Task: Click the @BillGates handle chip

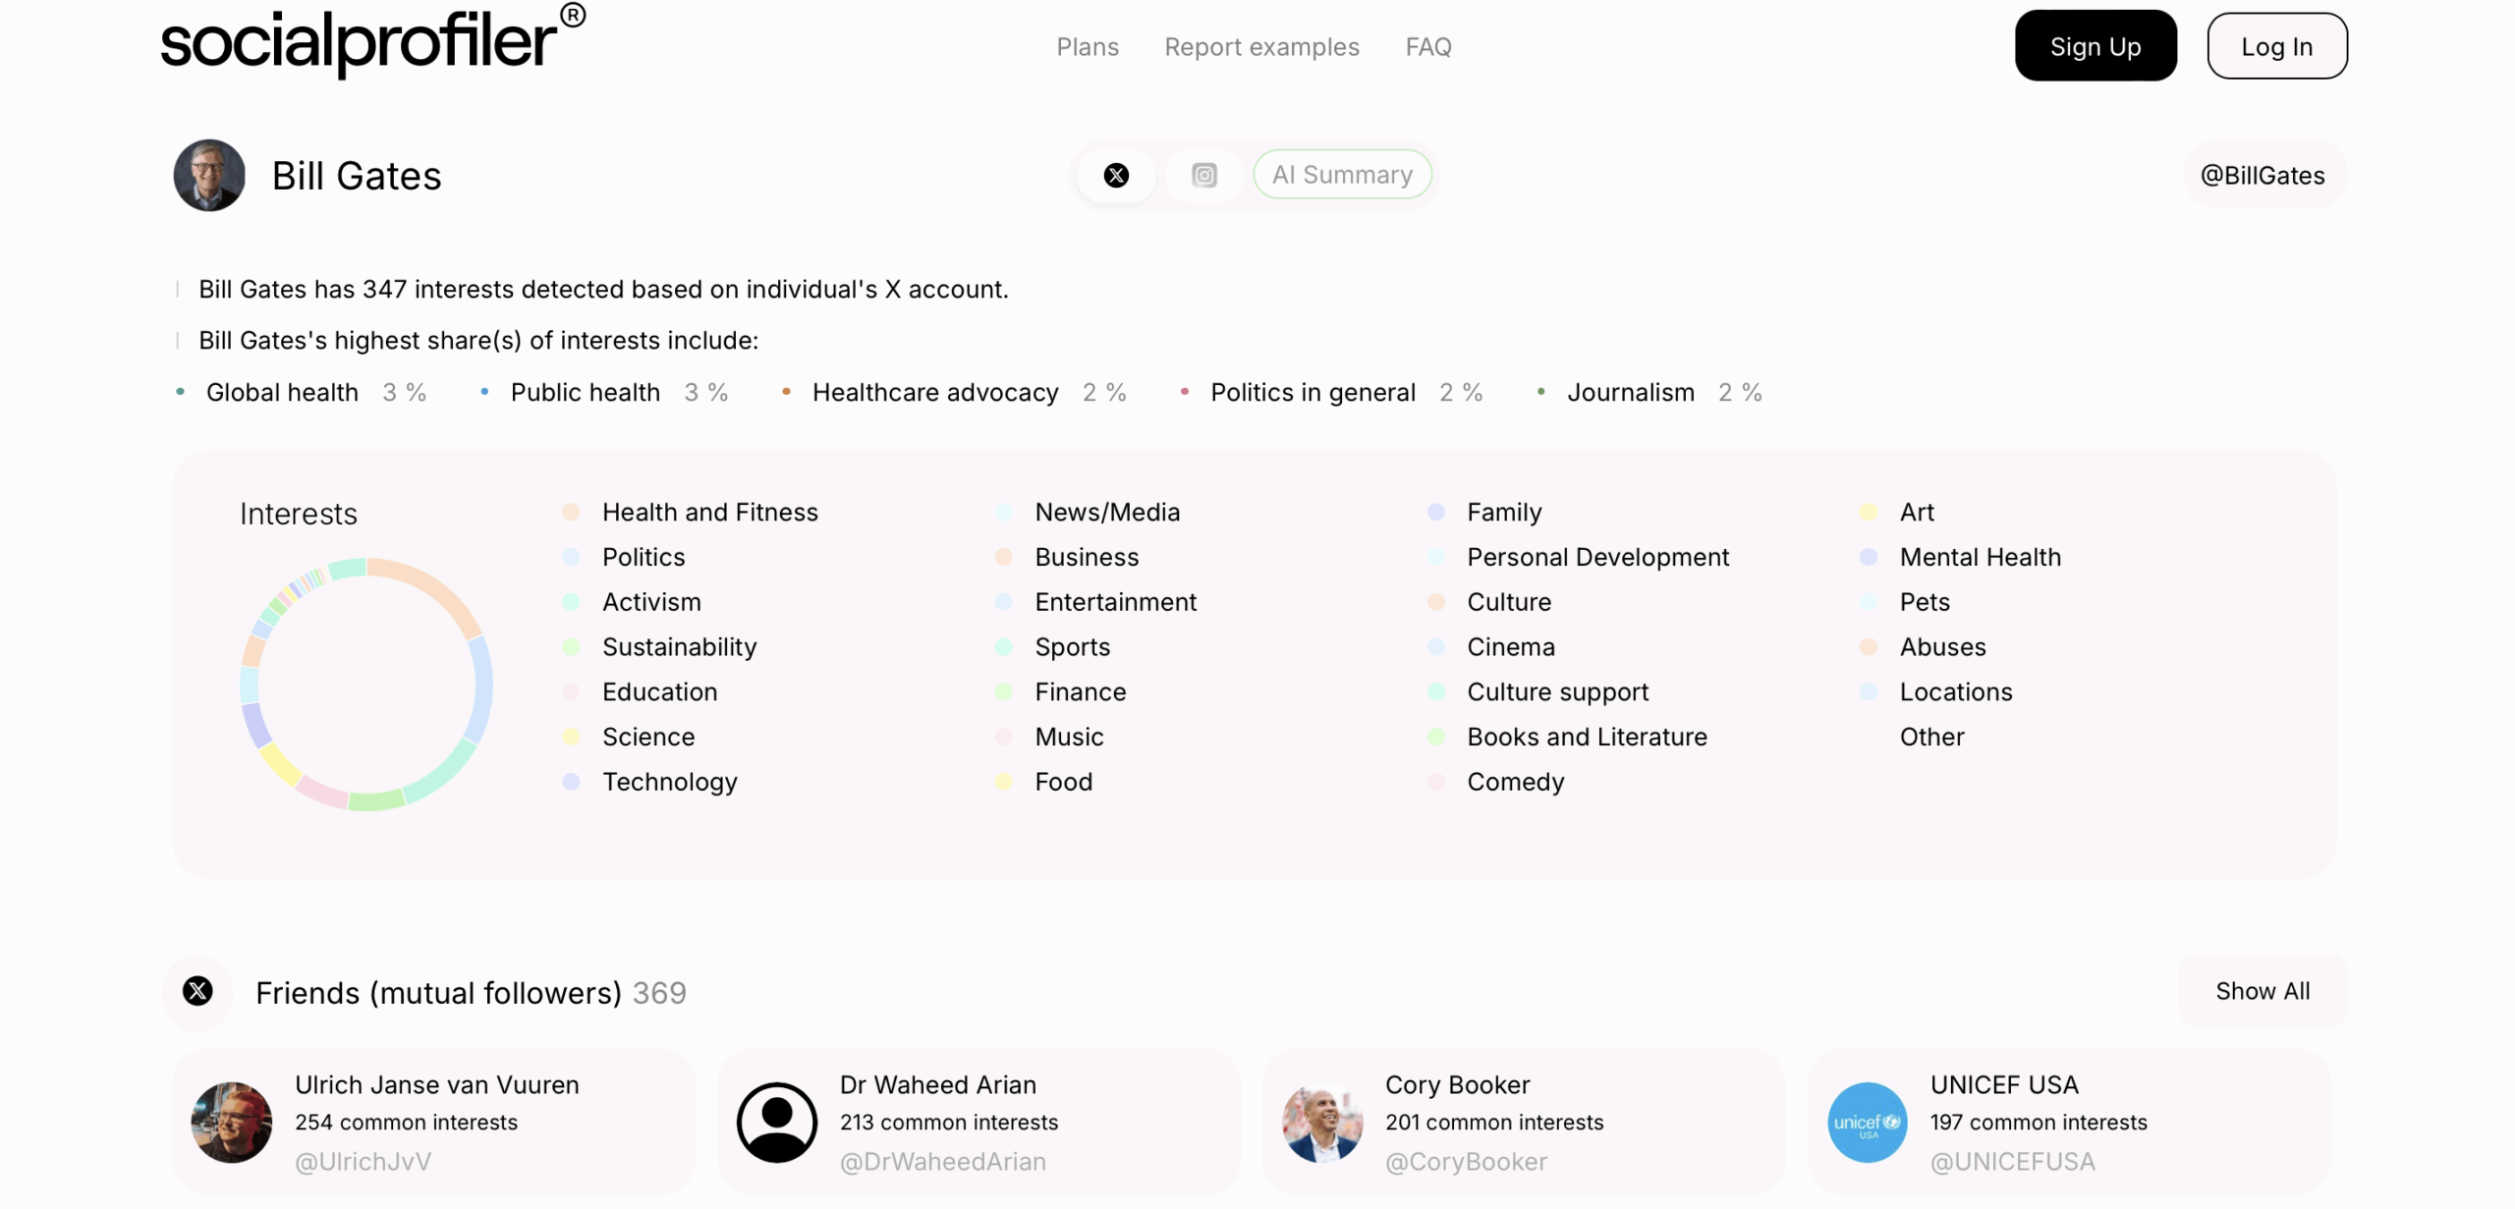Action: (2263, 175)
